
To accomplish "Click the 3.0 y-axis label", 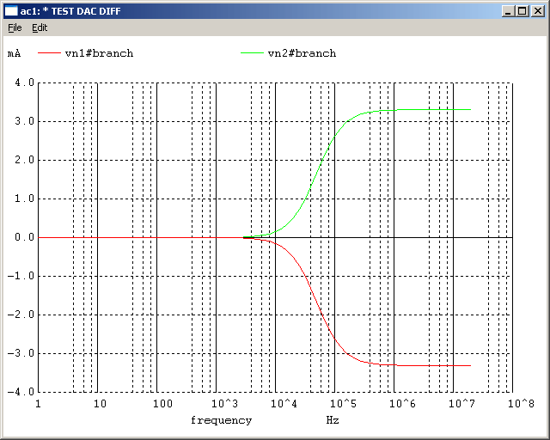I will click(x=25, y=121).
